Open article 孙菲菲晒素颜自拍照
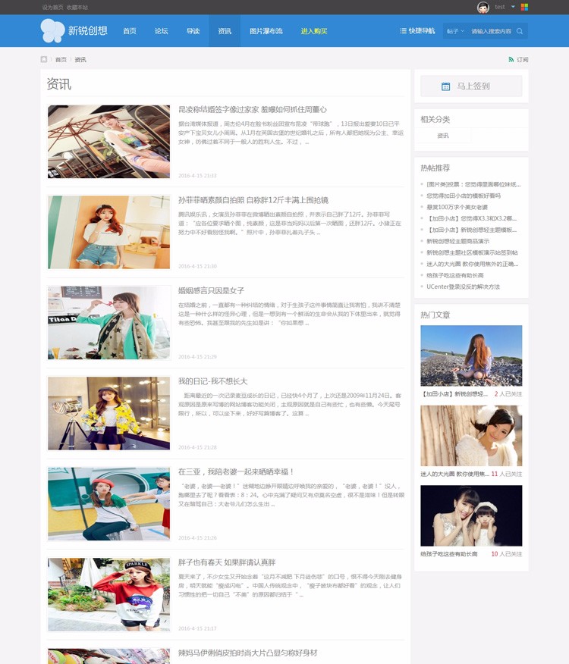This screenshot has height=664, width=569. [253, 200]
